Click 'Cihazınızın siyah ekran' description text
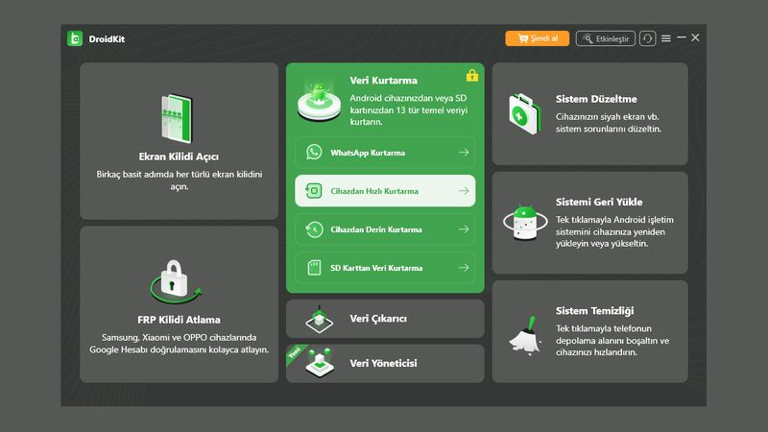768x432 pixels. coord(609,123)
